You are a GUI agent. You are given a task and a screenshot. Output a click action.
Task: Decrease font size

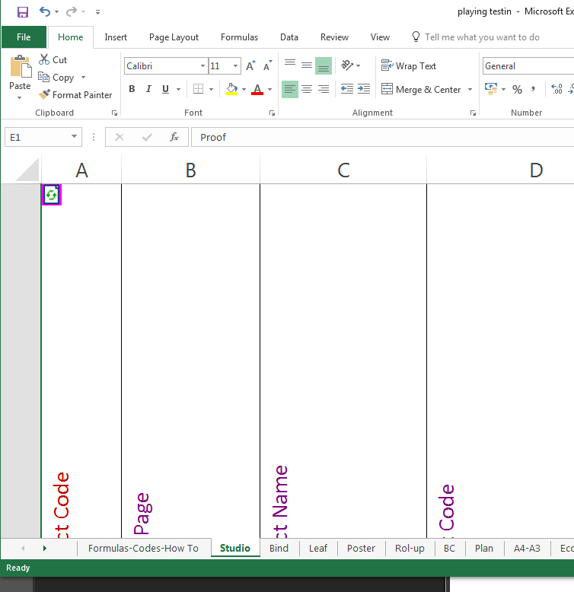tap(267, 66)
